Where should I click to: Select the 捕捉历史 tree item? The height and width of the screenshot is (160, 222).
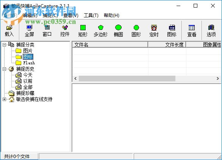coord(25,69)
